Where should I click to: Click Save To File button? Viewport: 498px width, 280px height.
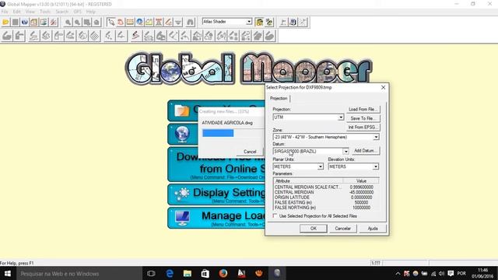coord(363,118)
